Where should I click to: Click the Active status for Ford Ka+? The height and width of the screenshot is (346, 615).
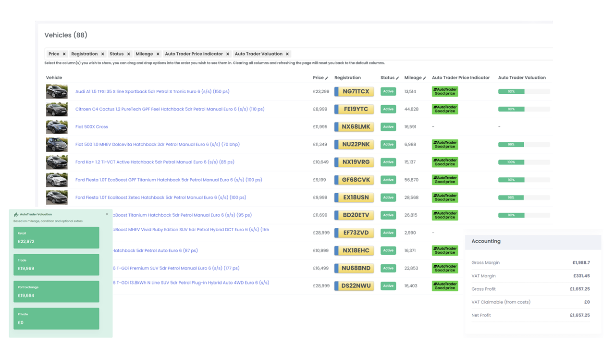pyautogui.click(x=388, y=162)
